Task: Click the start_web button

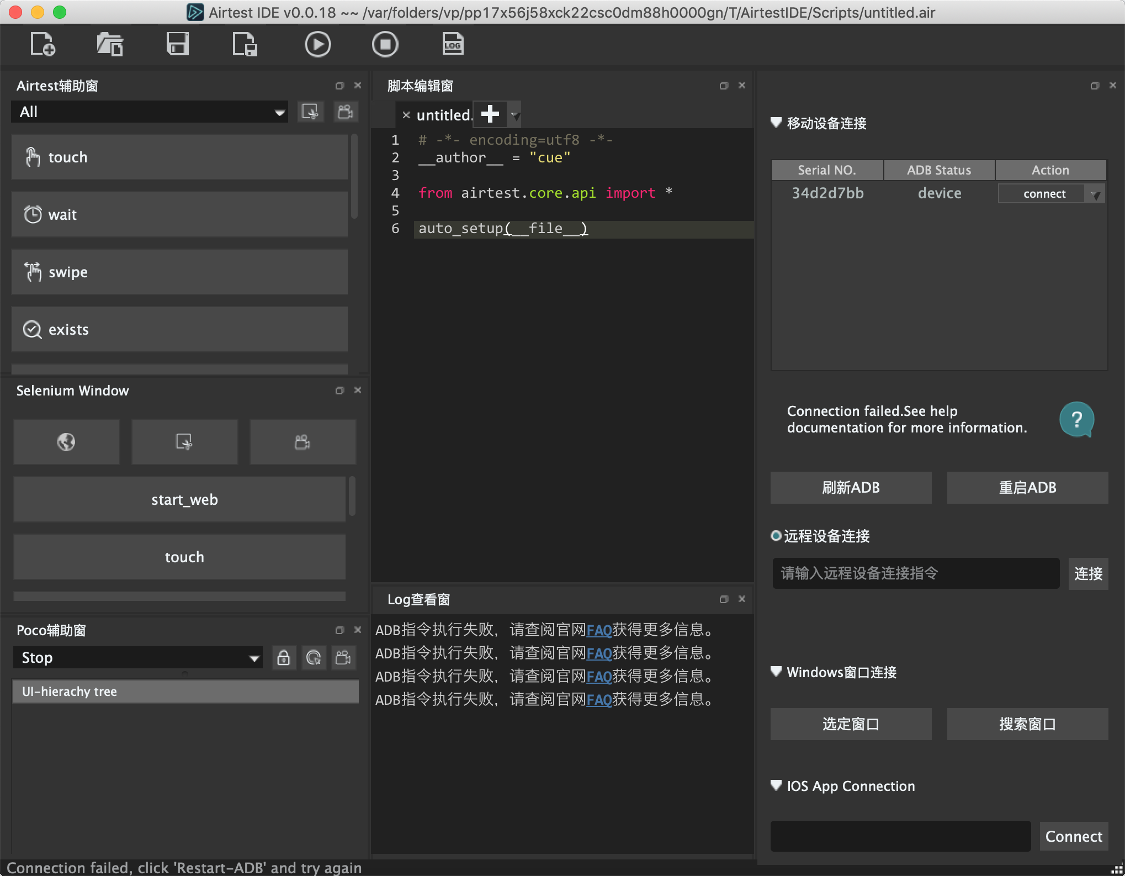Action: tap(179, 499)
